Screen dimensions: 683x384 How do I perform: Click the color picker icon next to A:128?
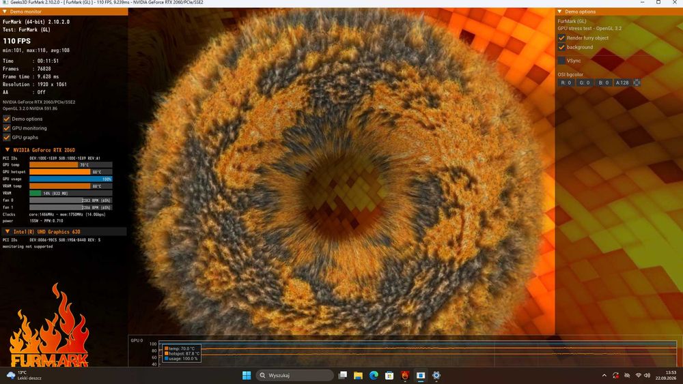coord(637,83)
